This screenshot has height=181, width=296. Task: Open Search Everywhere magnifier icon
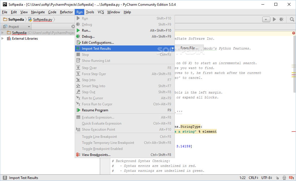(292, 19)
